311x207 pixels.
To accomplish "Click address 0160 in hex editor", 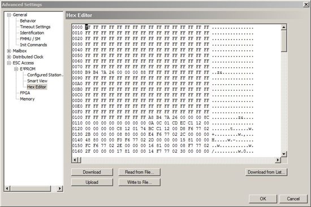I will [x=77, y=151].
